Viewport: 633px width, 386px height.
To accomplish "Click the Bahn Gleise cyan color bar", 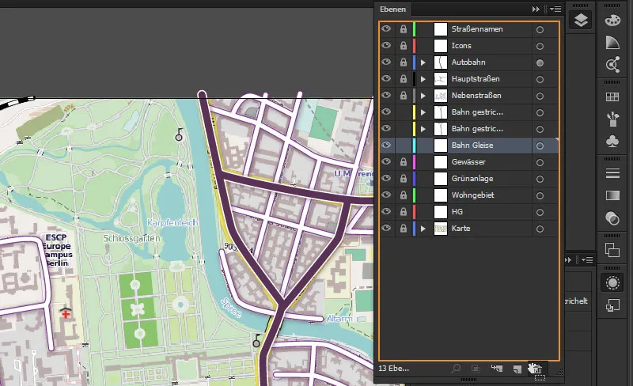I will tap(414, 146).
